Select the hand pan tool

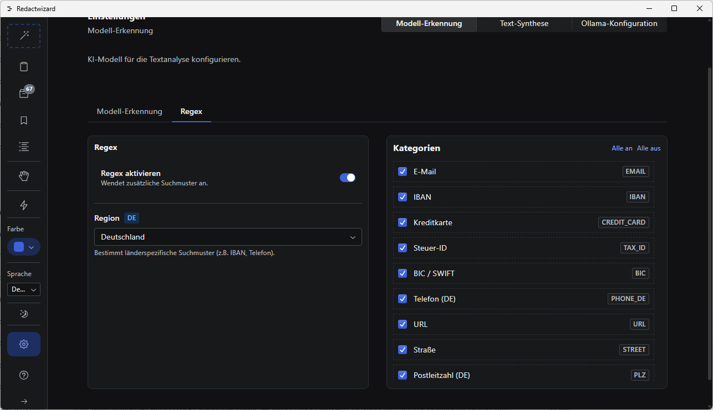pos(24,176)
